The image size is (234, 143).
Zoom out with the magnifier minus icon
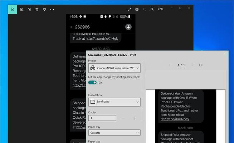coord(144,9)
